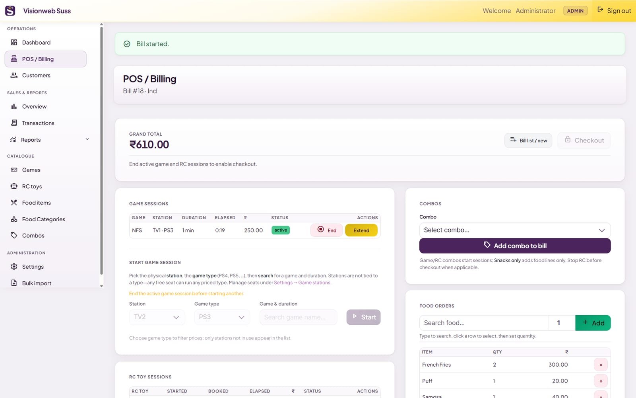This screenshot has height=398, width=636.
Task: Click the ADMIN badge
Action: (x=575, y=11)
